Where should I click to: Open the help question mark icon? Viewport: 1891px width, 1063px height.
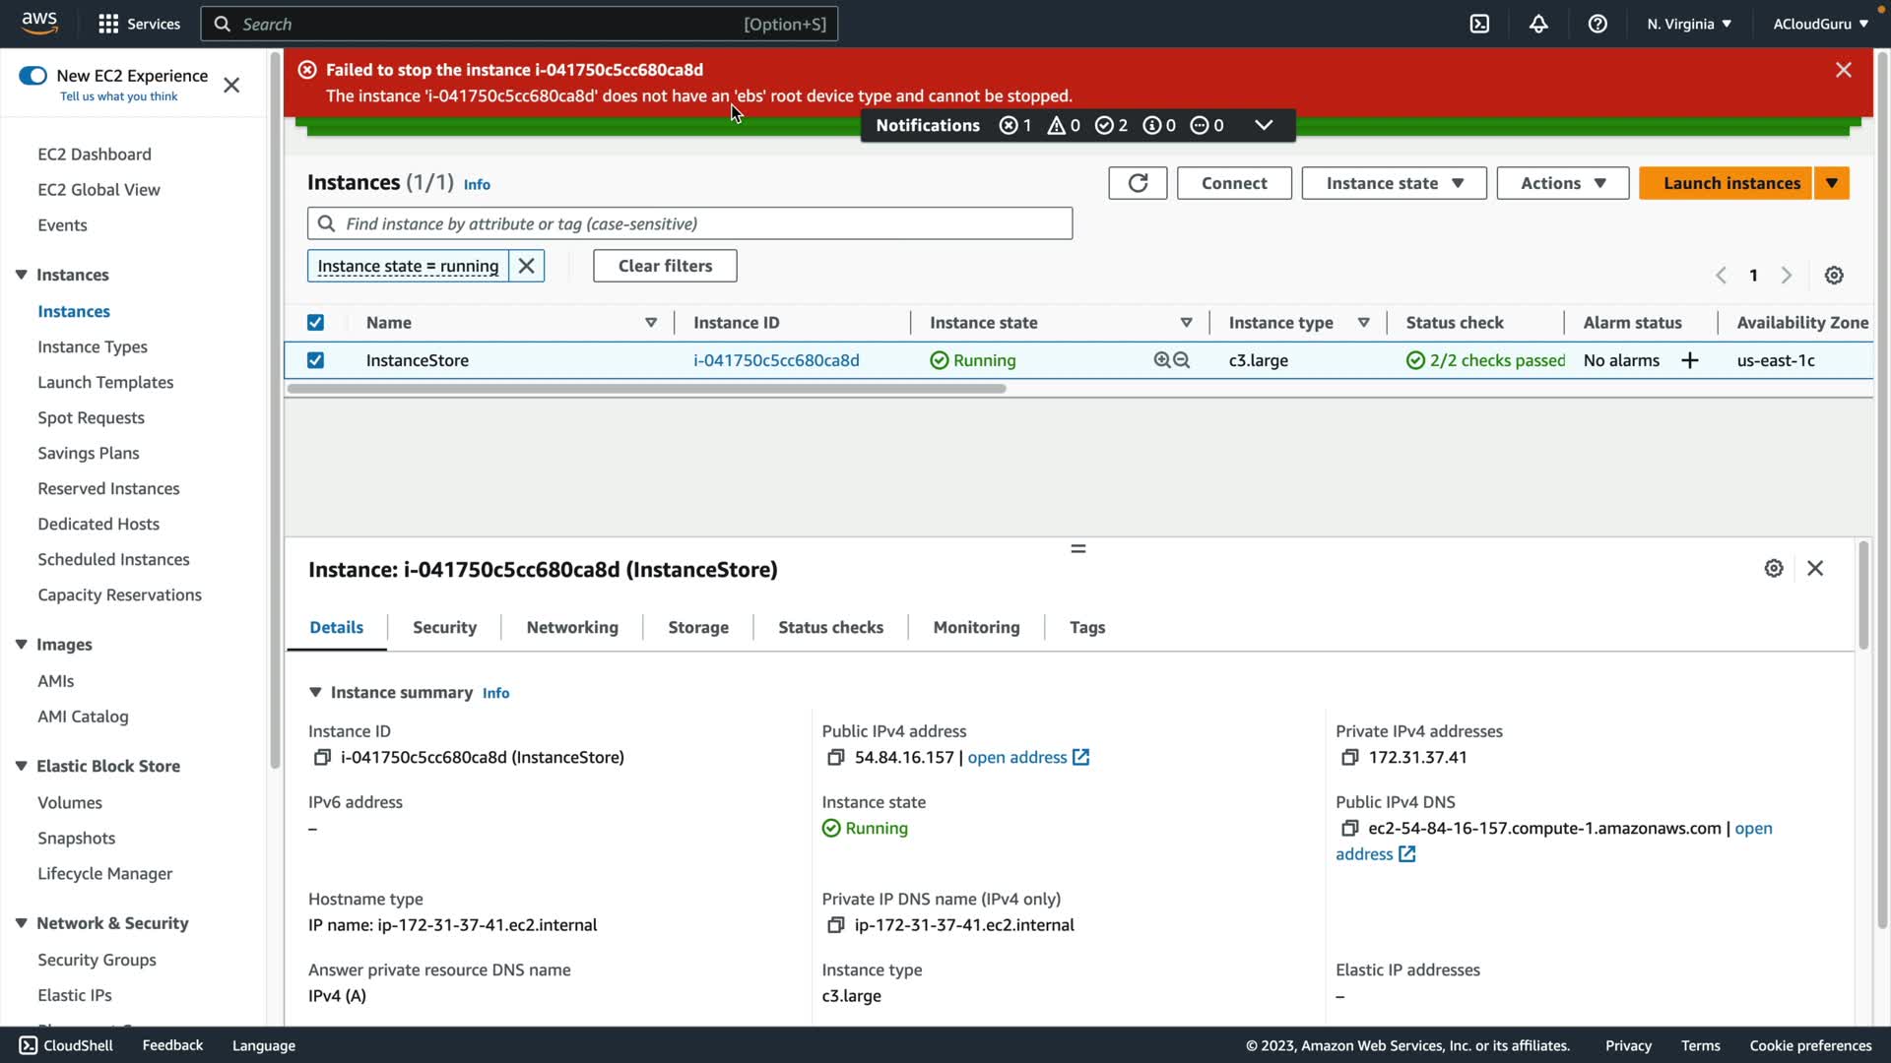click(1598, 24)
